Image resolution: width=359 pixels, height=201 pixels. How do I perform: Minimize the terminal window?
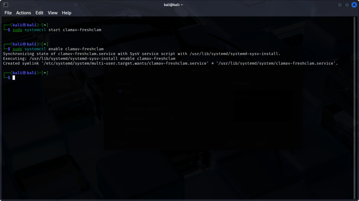pos(340,5)
